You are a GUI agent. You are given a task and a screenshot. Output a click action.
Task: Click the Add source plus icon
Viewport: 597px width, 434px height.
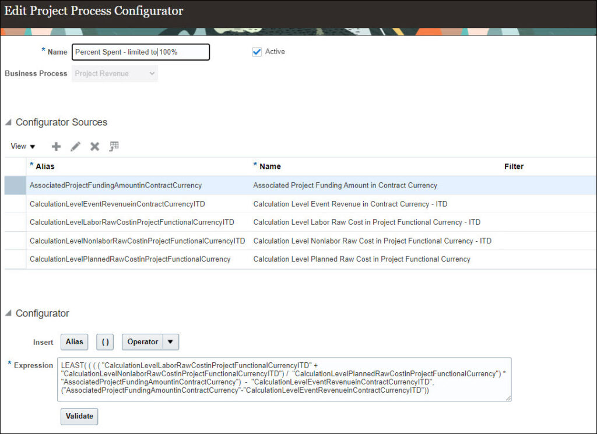(x=56, y=146)
